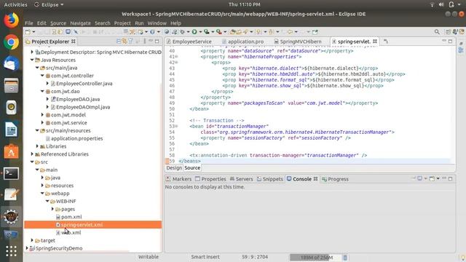Open the Run dropdown arrow beside green button
This screenshot has height=262, width=466.
point(200,32)
